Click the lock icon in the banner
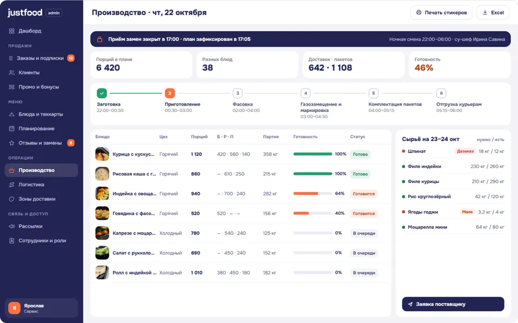This screenshot has height=323, width=518. [x=99, y=39]
